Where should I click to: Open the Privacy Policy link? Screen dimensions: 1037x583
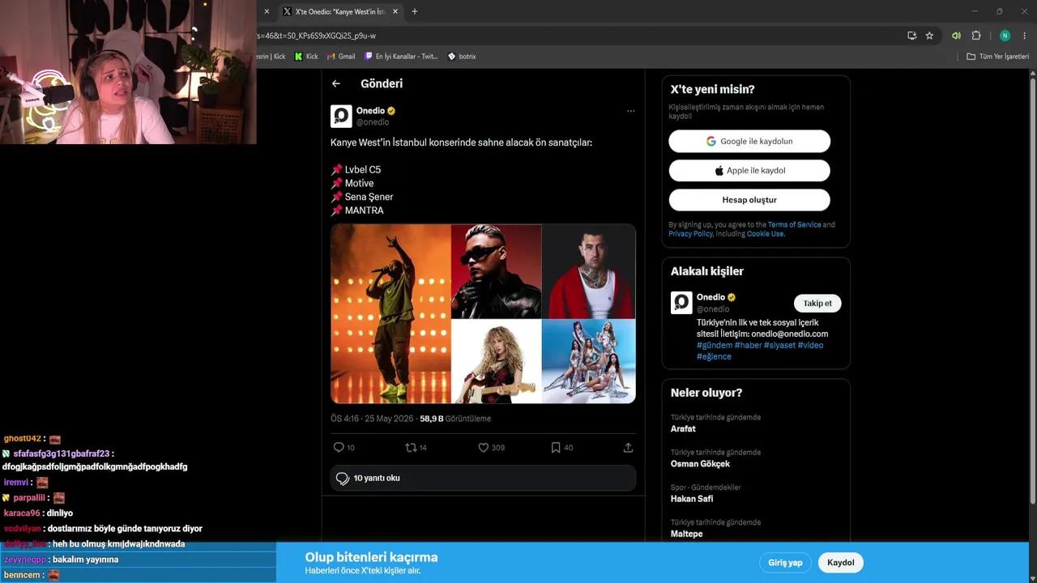pyautogui.click(x=690, y=234)
